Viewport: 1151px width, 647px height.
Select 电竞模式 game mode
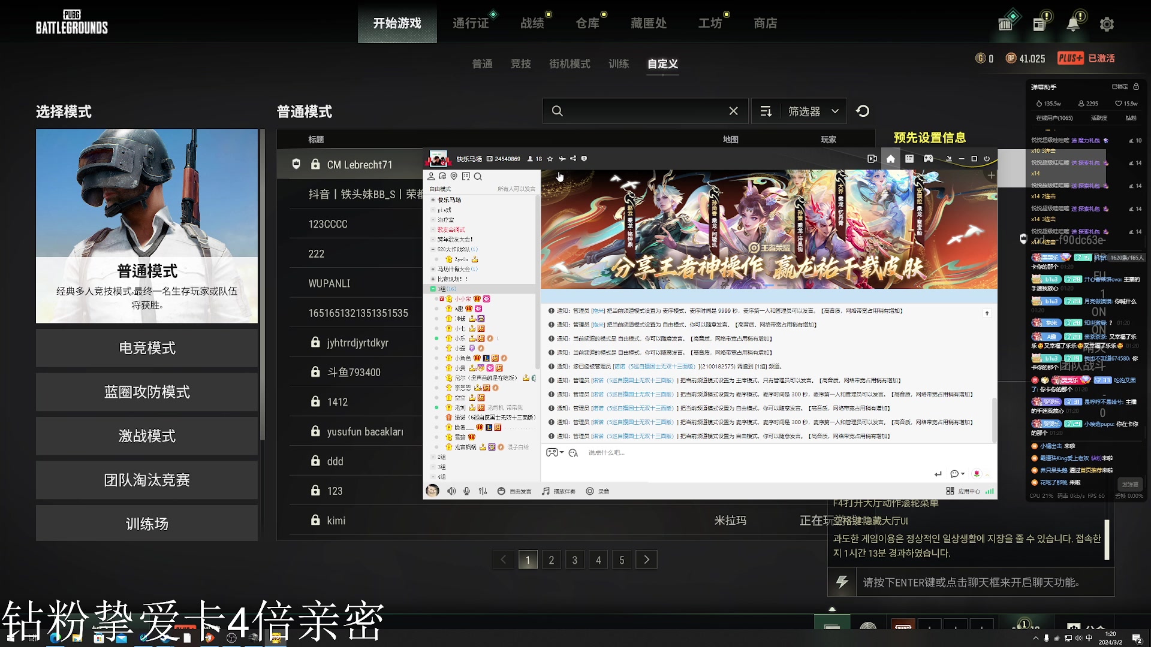[146, 348]
